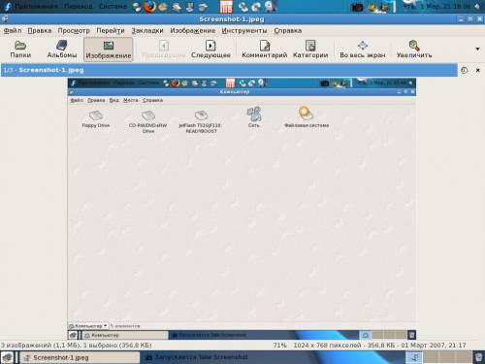Screen dimensions: 485x364
Task: Open the Файл menu
Action: click(x=13, y=30)
